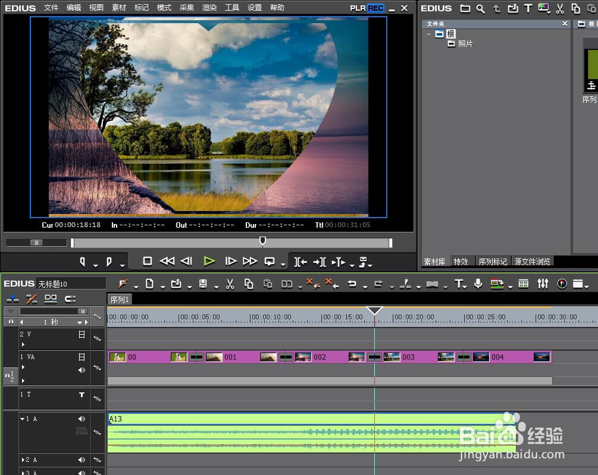Open dropdown arrow beside the Undo icon
Screen dimensions: 598x475
pyautogui.click(x=365, y=287)
